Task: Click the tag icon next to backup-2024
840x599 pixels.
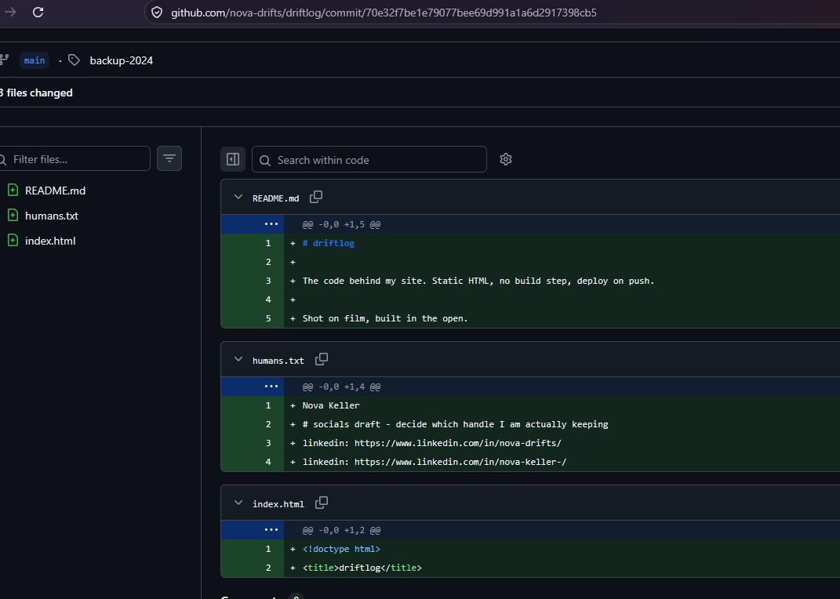Action: pyautogui.click(x=74, y=60)
